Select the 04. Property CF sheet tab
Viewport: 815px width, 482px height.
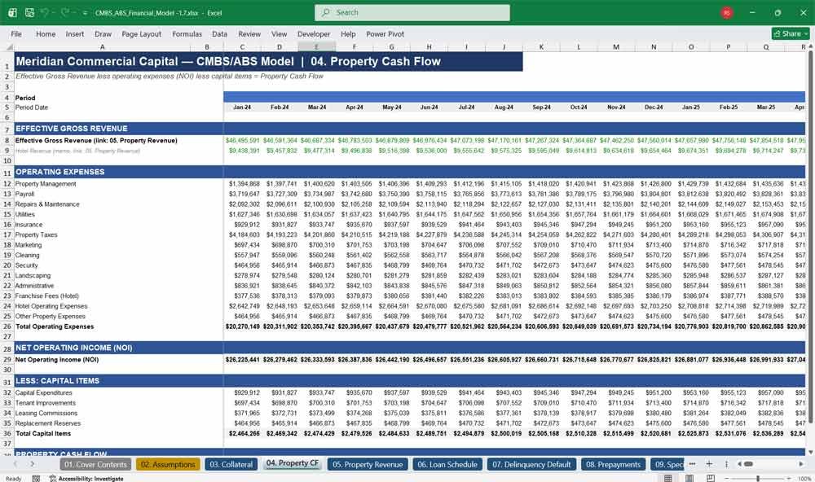point(293,463)
